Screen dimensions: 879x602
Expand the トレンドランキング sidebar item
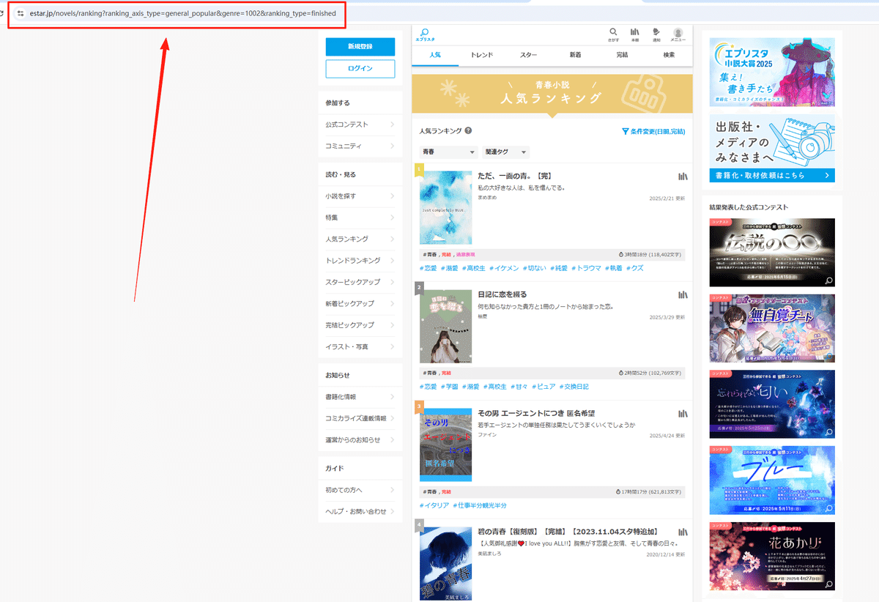(x=360, y=261)
